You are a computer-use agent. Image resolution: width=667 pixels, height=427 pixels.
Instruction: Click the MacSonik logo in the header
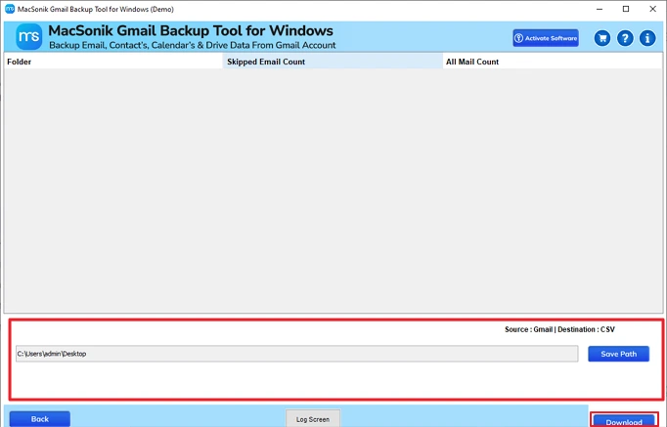29,36
